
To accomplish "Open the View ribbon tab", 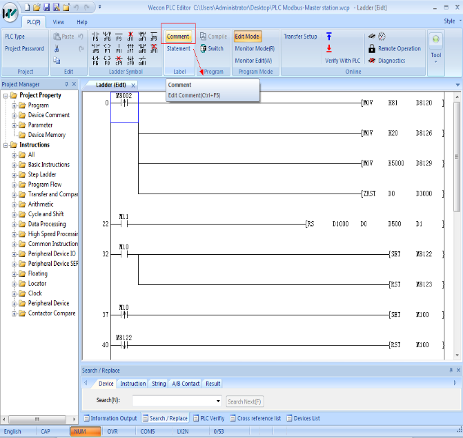I will coord(59,22).
